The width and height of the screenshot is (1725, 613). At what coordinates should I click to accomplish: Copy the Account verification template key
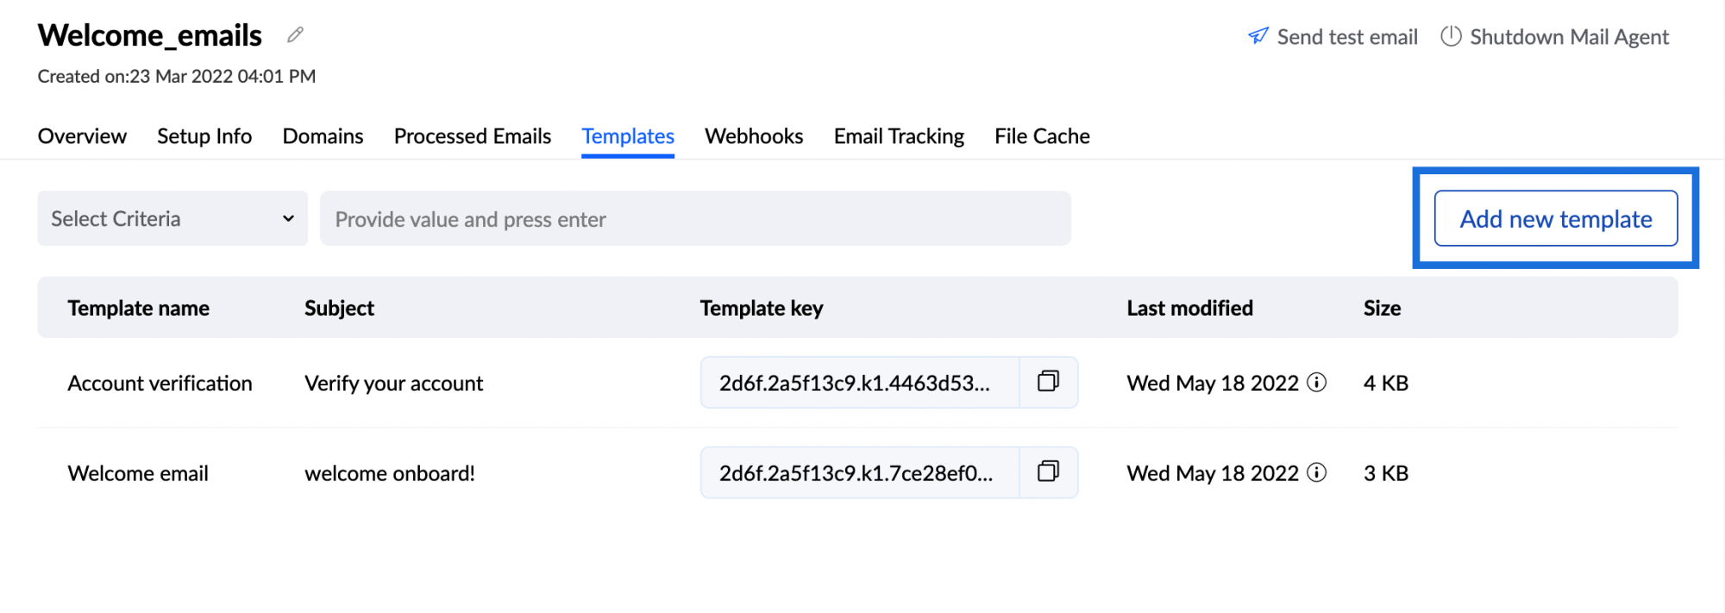1048,382
